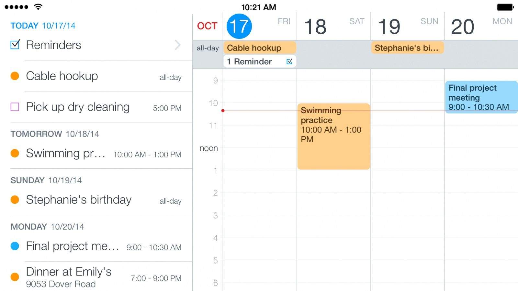Tap the orange dot beside Cable hookup
The width and height of the screenshot is (518, 291).
click(15, 76)
